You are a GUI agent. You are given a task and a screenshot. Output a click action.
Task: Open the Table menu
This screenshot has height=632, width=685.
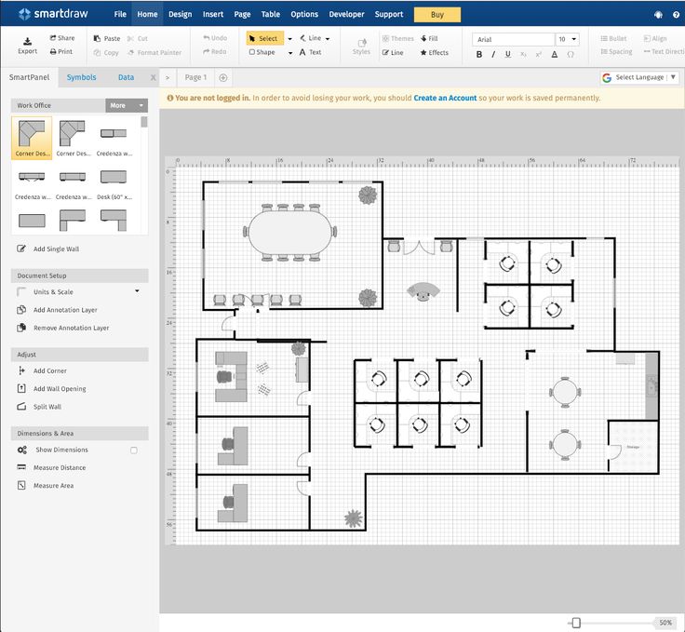coord(271,14)
